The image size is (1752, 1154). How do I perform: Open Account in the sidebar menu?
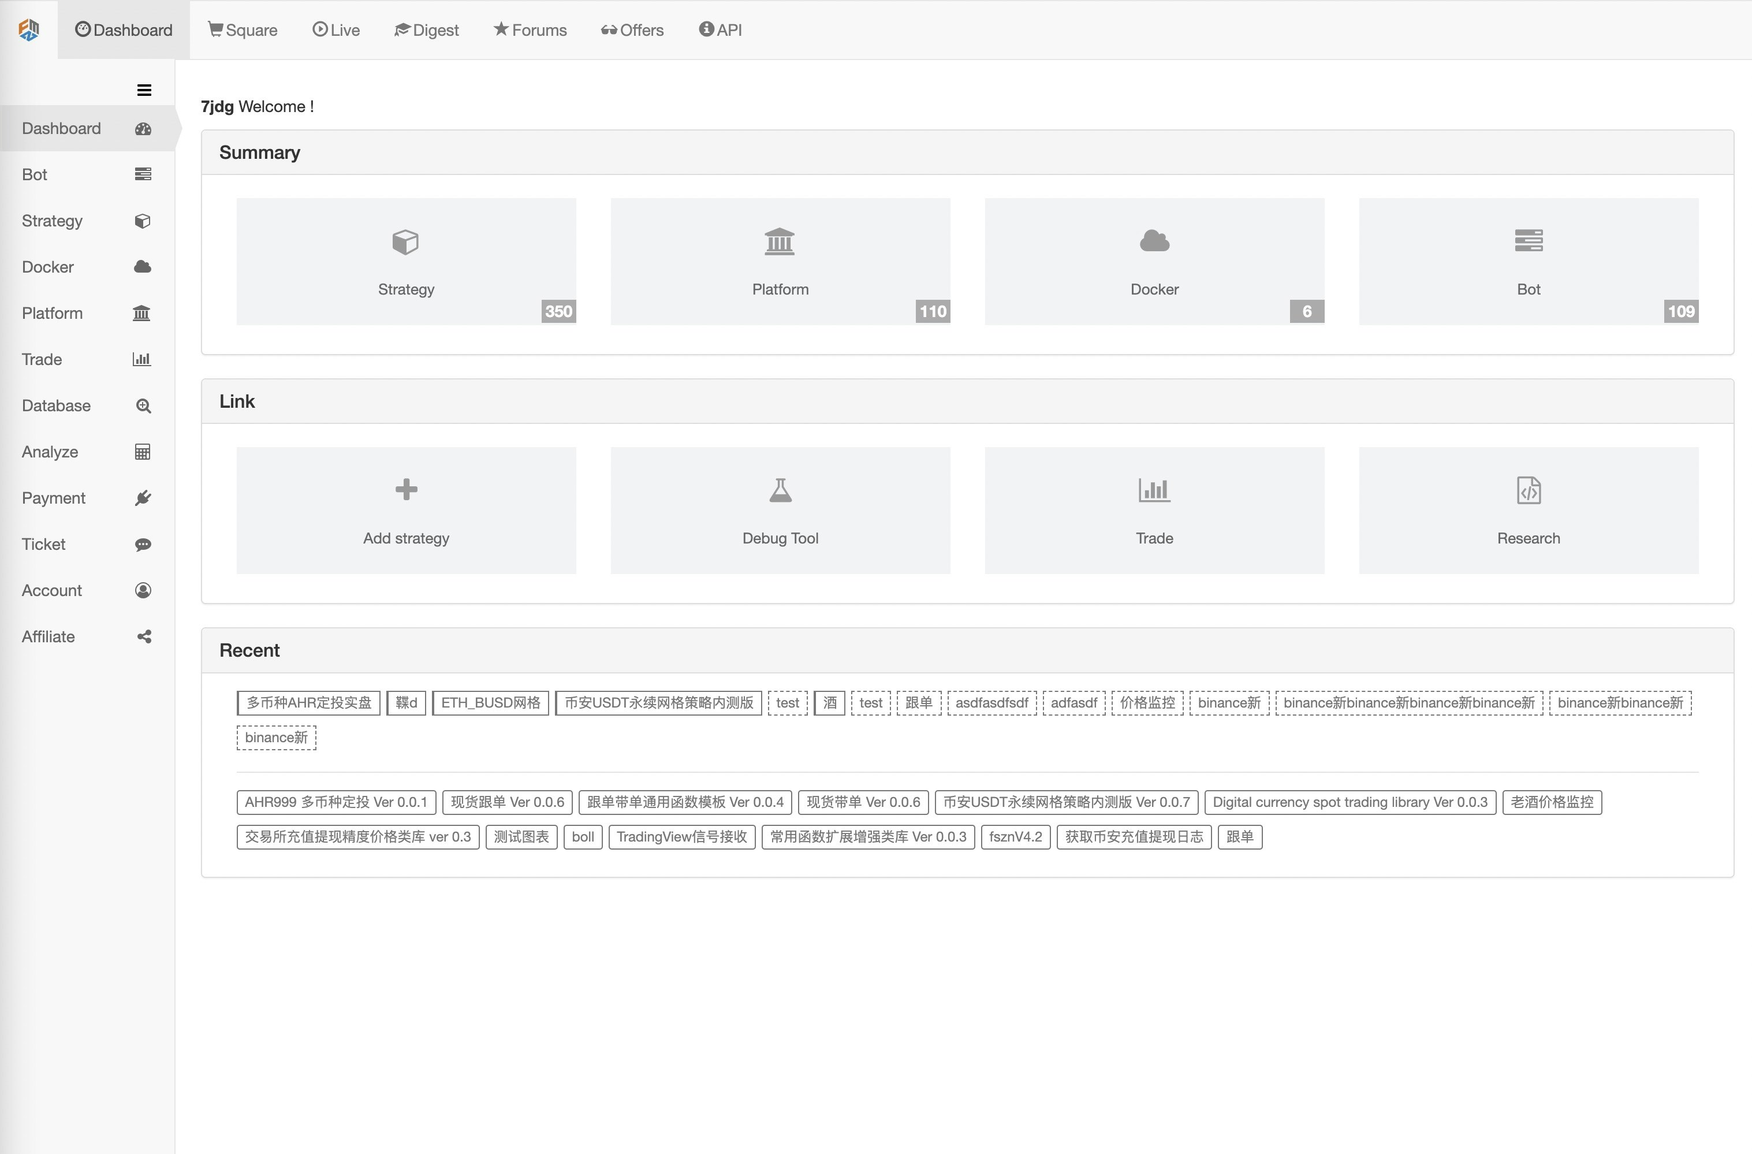click(87, 591)
